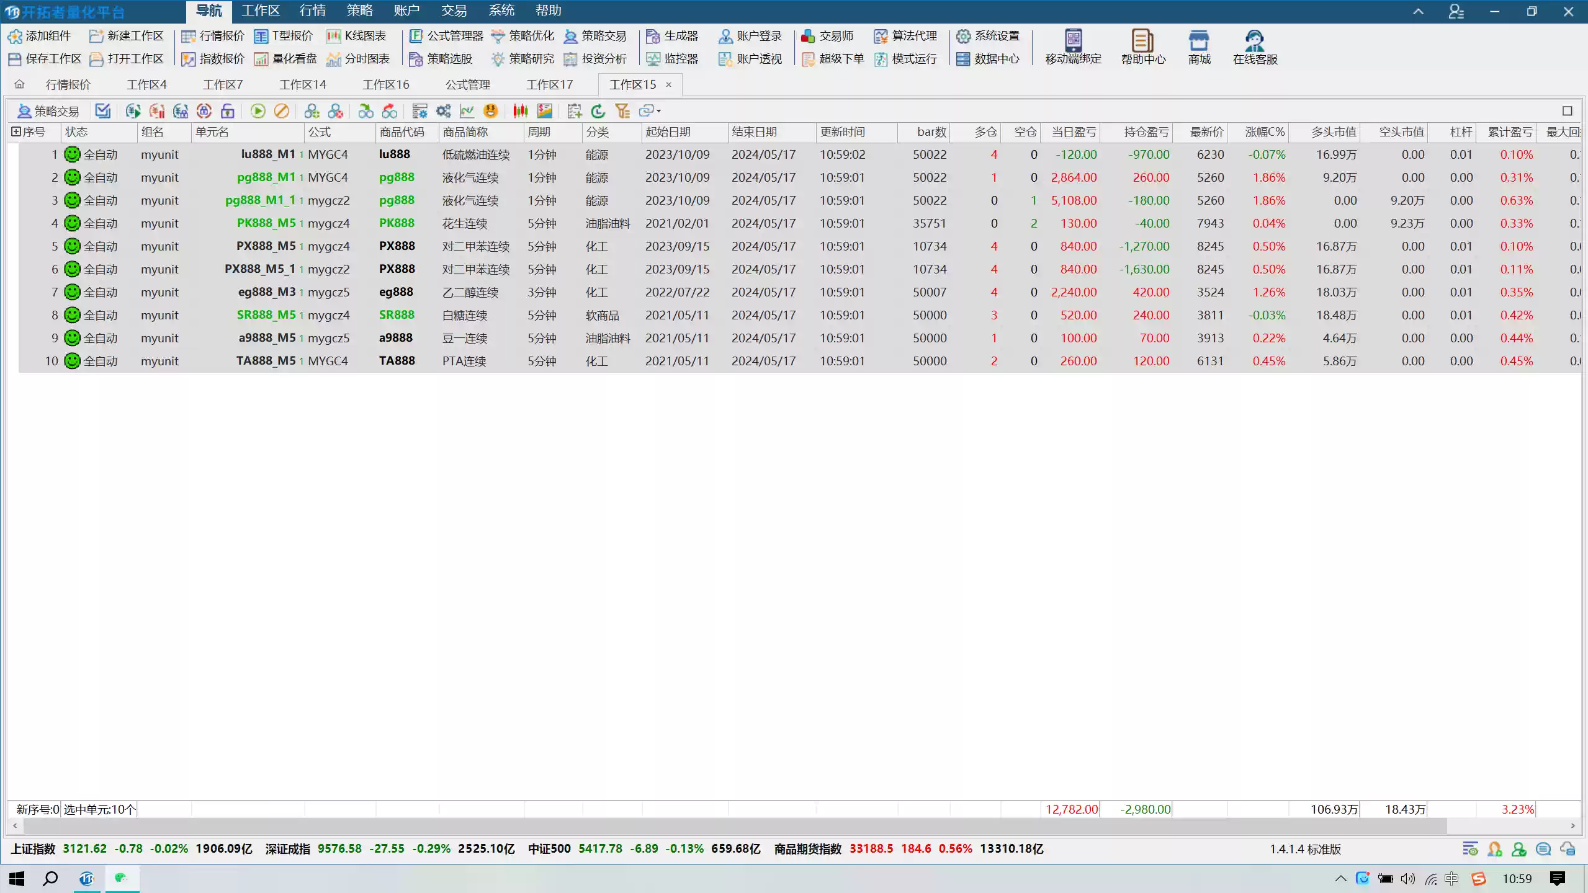The image size is (1588, 893).
Task: Toggle smiley status of TA888_M5 row
Action: point(73,361)
